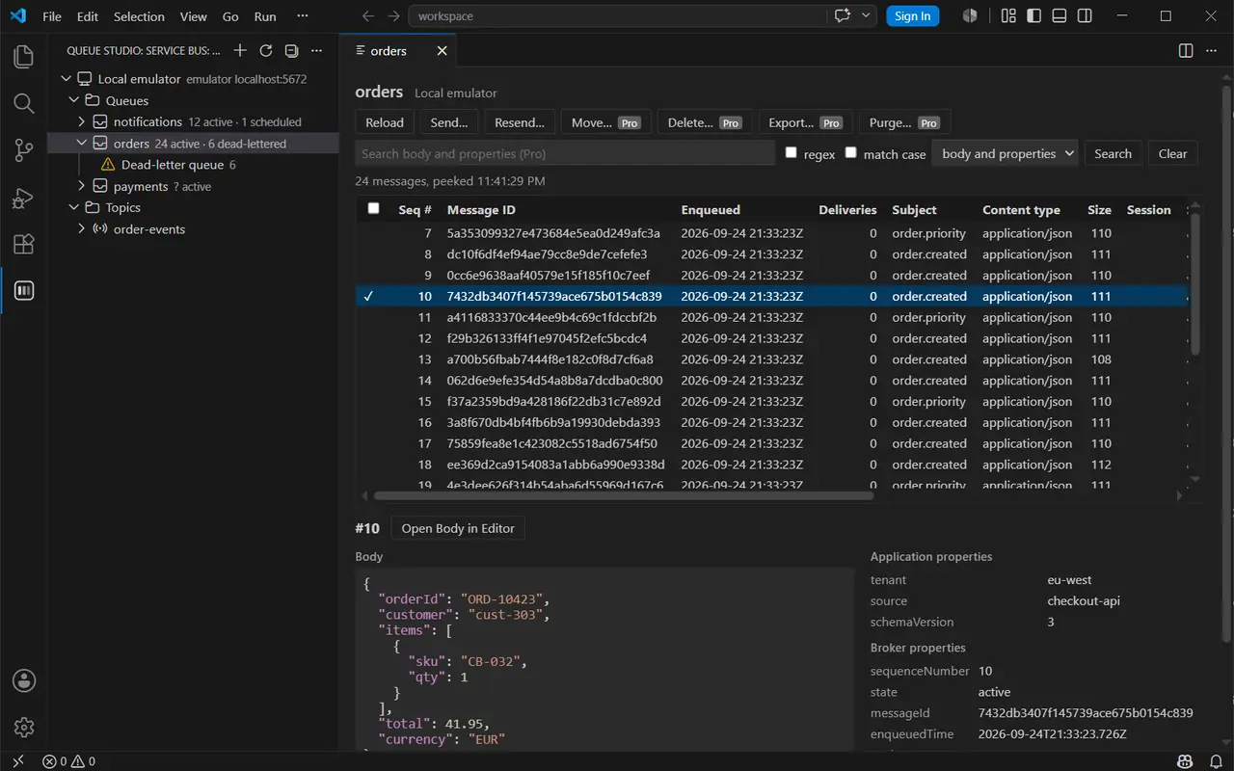The image size is (1234, 771).
Task: Open the Source Control view
Action: click(24, 150)
